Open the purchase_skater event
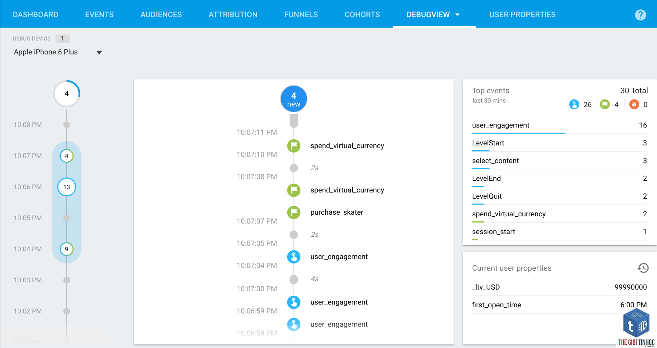 point(337,212)
